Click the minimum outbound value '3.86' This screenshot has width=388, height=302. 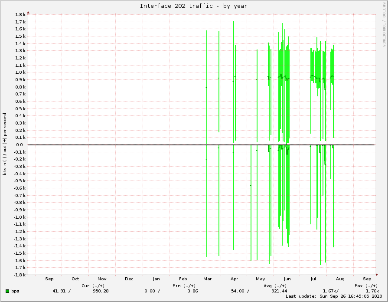point(192,291)
